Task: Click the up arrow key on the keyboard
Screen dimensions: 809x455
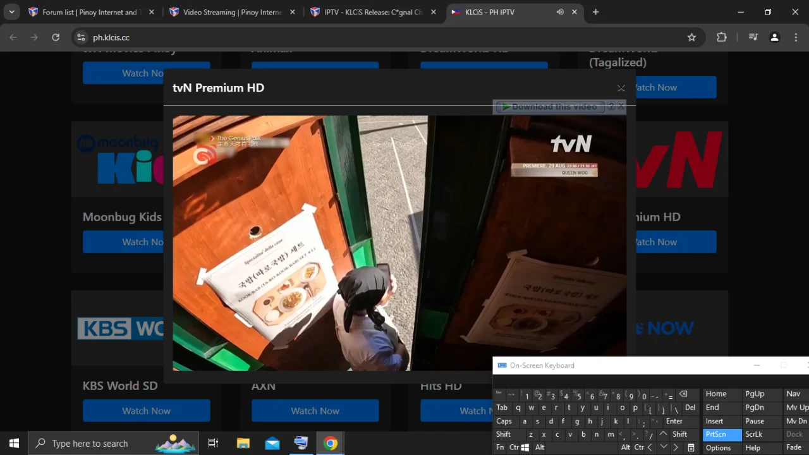Action: click(663, 434)
